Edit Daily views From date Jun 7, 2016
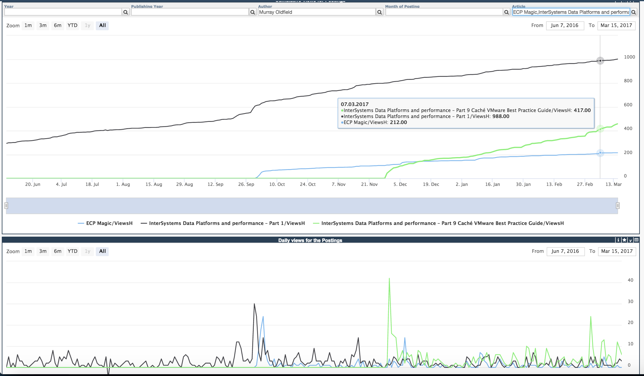 (x=566, y=251)
